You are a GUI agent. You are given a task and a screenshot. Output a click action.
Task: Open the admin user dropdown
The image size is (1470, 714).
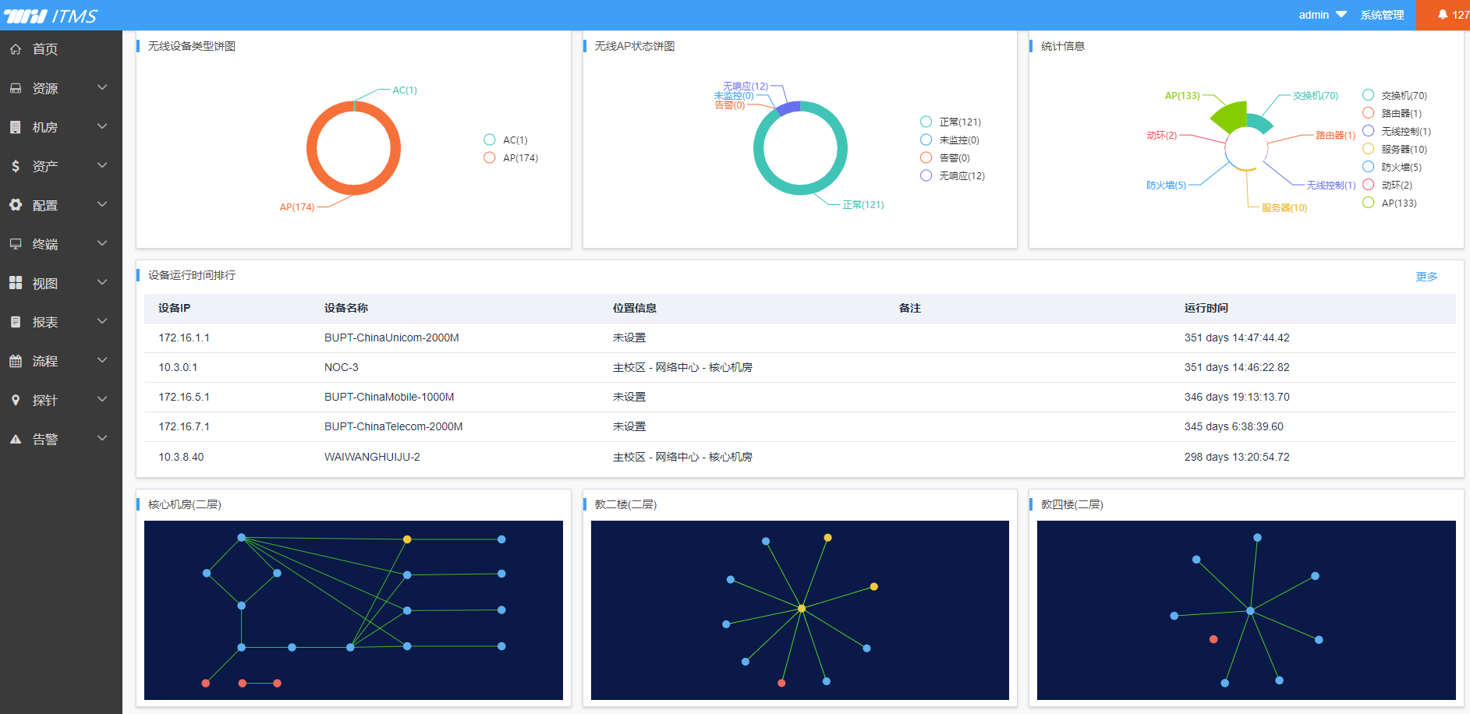(x=1323, y=15)
